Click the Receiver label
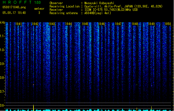The image size is (174, 111). (x=56, y=10)
